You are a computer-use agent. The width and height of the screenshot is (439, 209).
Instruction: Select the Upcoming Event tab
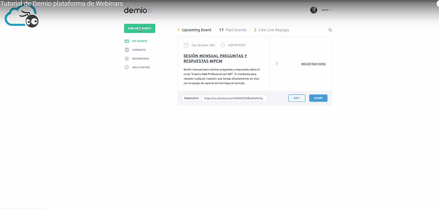(x=195, y=30)
